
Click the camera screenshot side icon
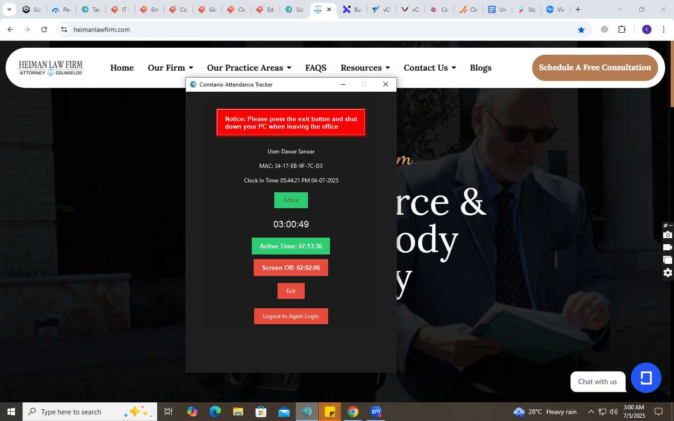click(667, 235)
